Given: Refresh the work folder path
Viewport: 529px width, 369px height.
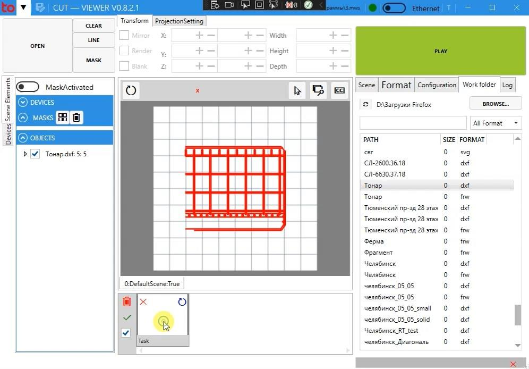Looking at the screenshot, I should point(365,105).
